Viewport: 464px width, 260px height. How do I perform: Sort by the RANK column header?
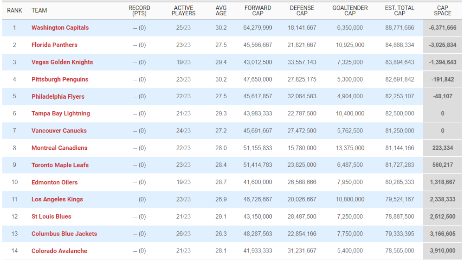[14, 11]
